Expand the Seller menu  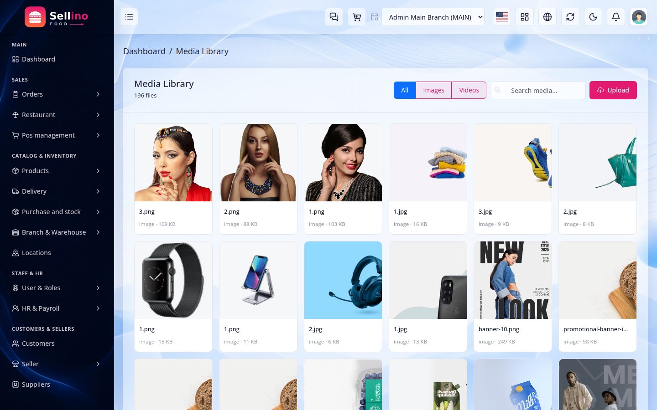(x=57, y=364)
